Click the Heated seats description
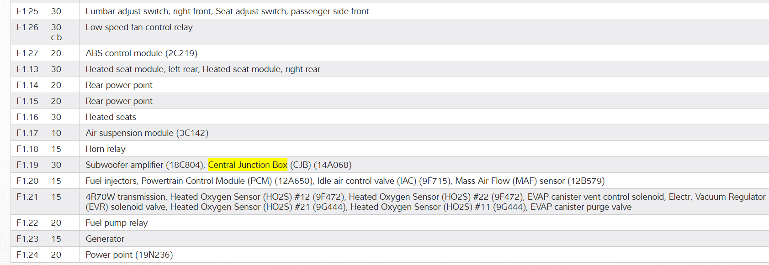The image size is (769, 265). tap(111, 117)
